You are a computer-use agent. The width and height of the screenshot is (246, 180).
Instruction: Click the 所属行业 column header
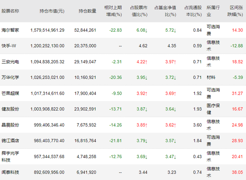click(213, 11)
